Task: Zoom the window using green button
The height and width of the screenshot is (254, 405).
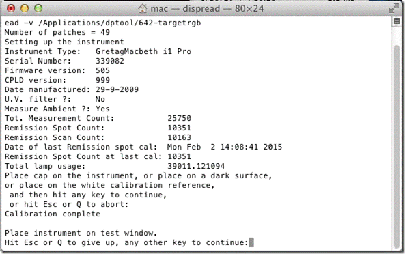Action: (x=38, y=8)
